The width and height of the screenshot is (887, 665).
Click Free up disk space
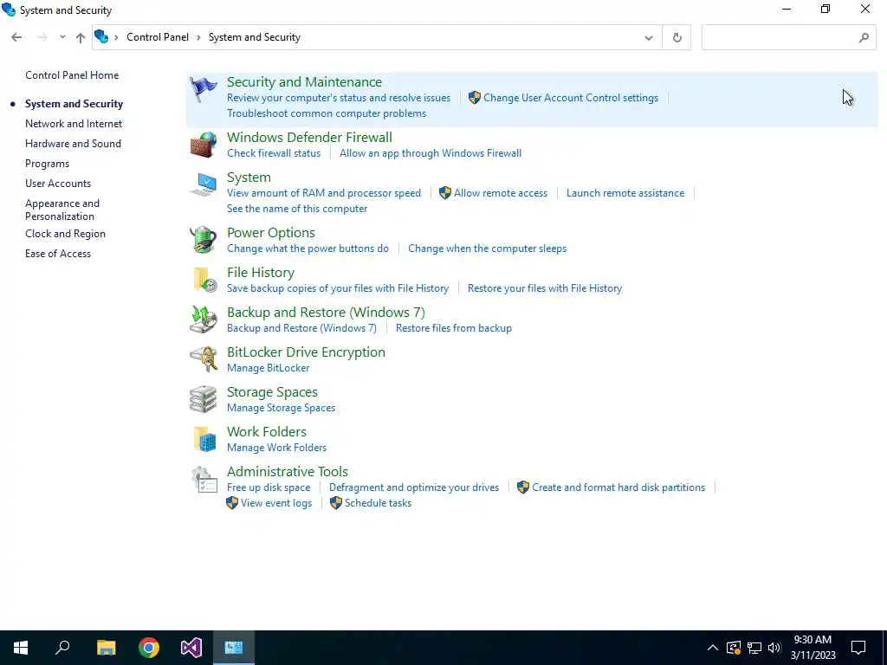point(269,487)
